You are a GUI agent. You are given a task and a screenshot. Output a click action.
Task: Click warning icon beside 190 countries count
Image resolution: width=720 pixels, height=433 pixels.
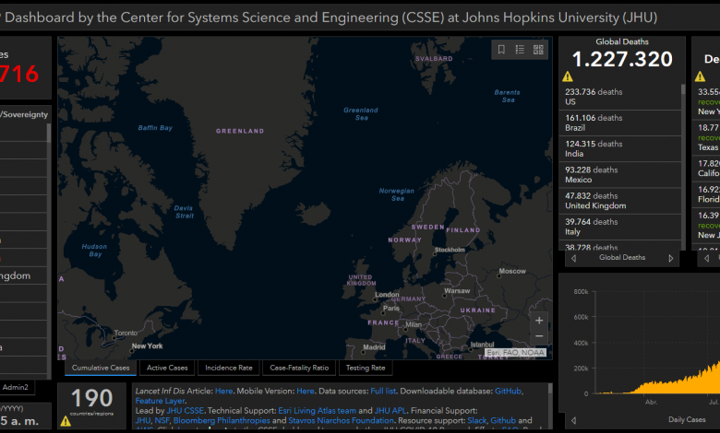66,421
